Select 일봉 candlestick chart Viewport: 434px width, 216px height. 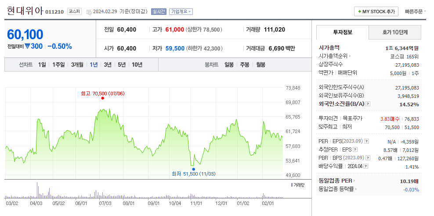coord(229,65)
